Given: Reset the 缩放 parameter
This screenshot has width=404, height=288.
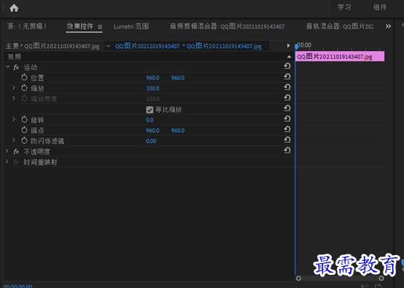Looking at the screenshot, I should [x=287, y=87].
